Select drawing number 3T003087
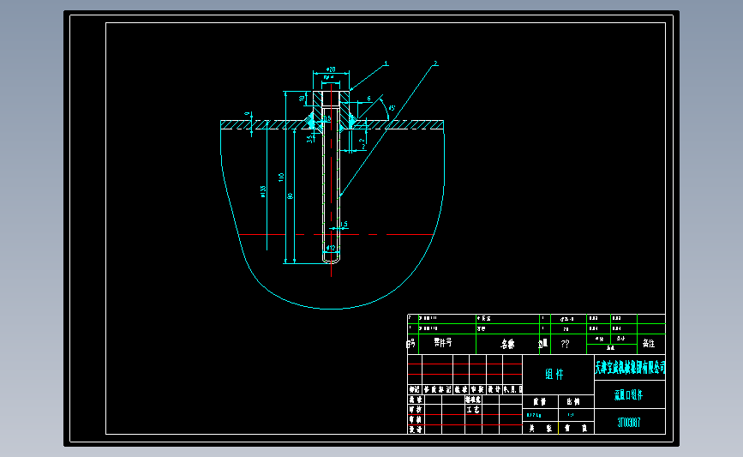This screenshot has height=457, width=743. coord(629,423)
